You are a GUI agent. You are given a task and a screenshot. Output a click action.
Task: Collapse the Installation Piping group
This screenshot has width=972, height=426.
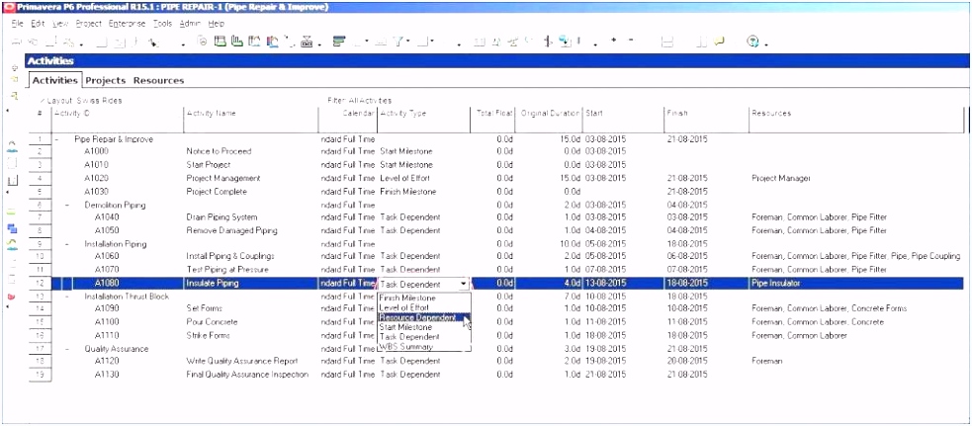[x=67, y=244]
